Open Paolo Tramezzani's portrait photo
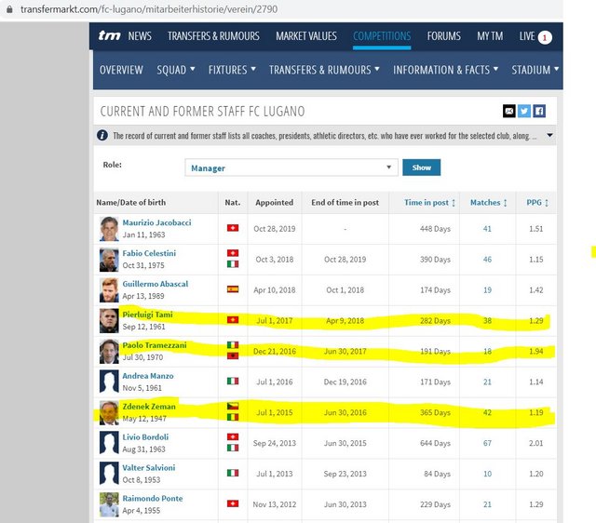 109,352
